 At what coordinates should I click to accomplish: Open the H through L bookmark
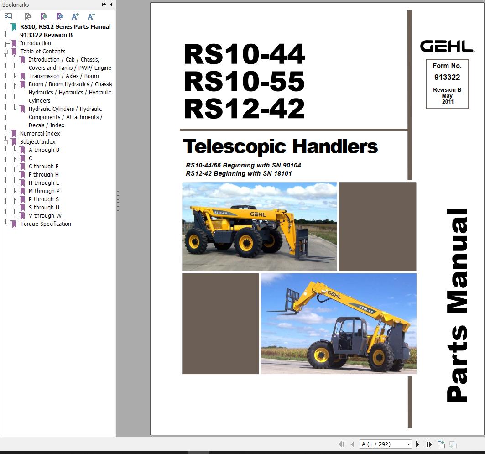click(x=44, y=183)
